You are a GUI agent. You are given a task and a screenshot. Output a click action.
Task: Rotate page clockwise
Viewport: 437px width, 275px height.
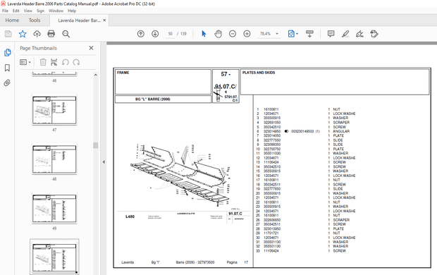pos(76,62)
